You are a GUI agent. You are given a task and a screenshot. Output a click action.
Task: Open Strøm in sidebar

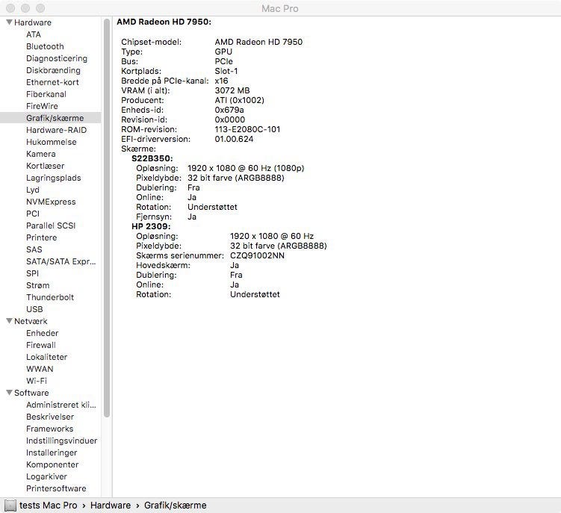click(37, 285)
